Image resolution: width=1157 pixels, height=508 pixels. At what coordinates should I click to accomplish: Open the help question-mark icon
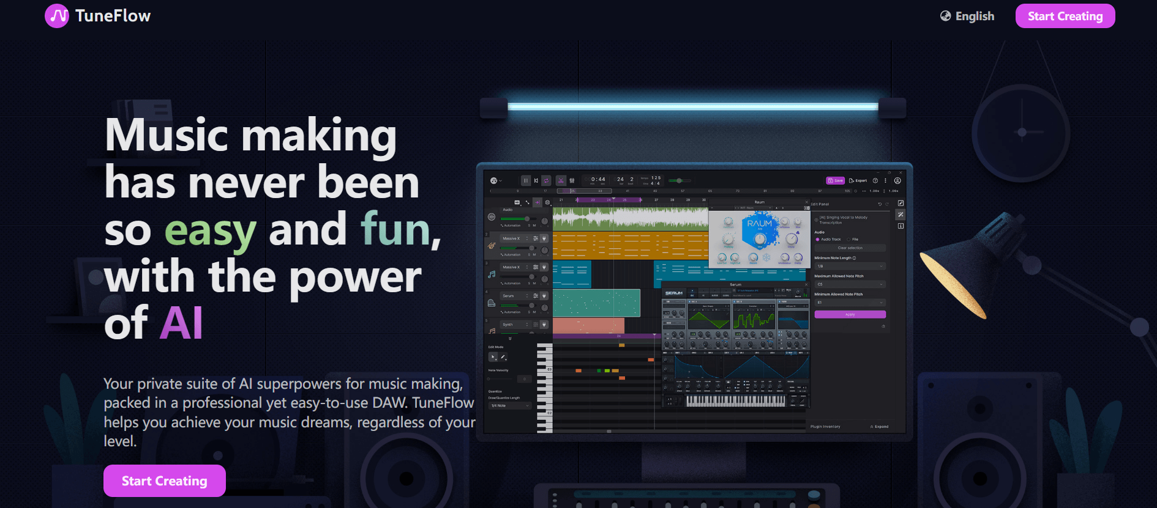pos(875,180)
